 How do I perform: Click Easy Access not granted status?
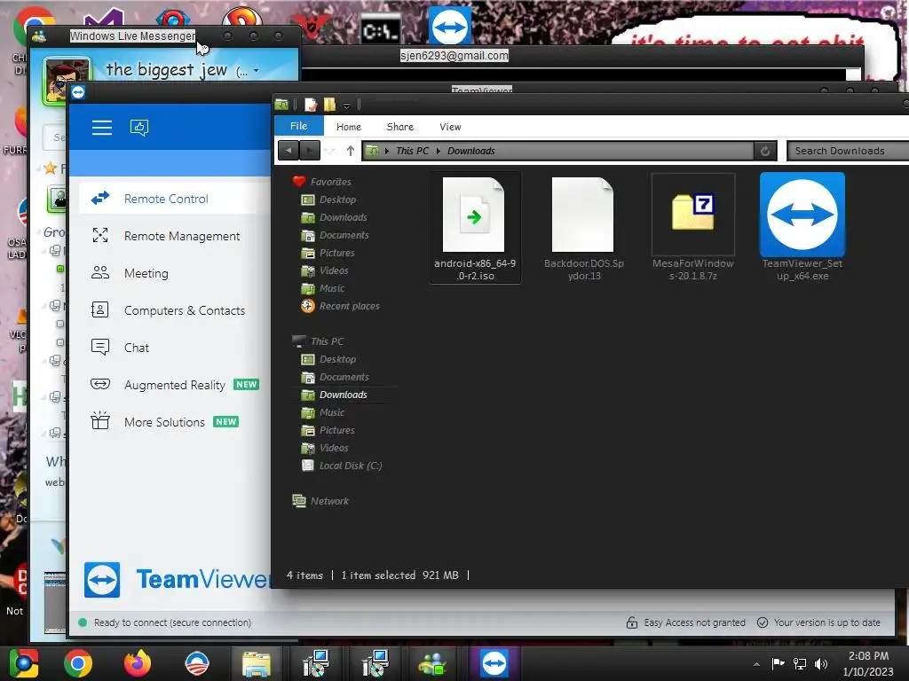click(x=686, y=622)
